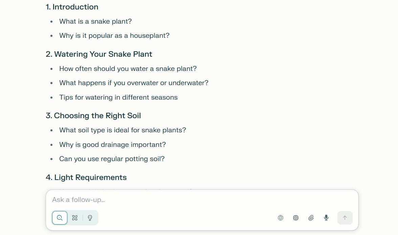Select the Search mode icon
Viewport: 398px width, 235px height.
click(x=60, y=218)
